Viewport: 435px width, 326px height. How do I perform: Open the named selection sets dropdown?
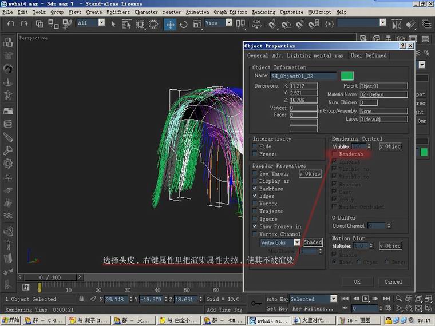(383, 22)
